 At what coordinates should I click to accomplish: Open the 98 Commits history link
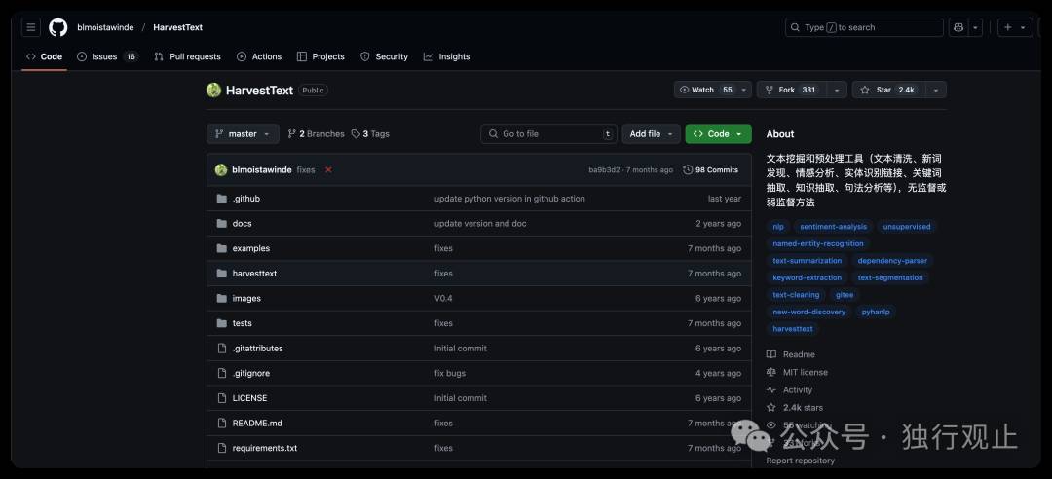(710, 169)
